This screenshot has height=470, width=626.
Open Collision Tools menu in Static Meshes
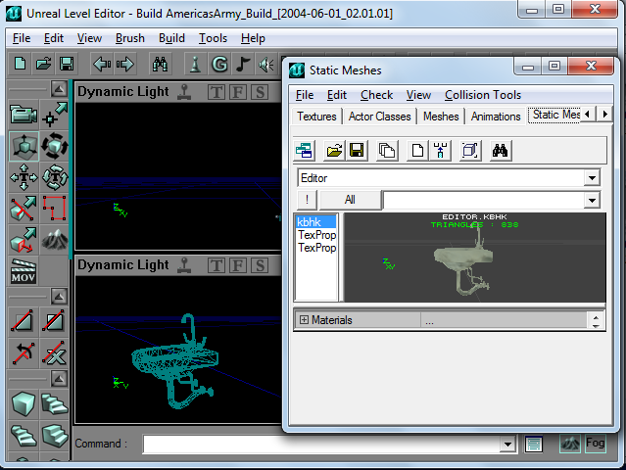point(483,95)
